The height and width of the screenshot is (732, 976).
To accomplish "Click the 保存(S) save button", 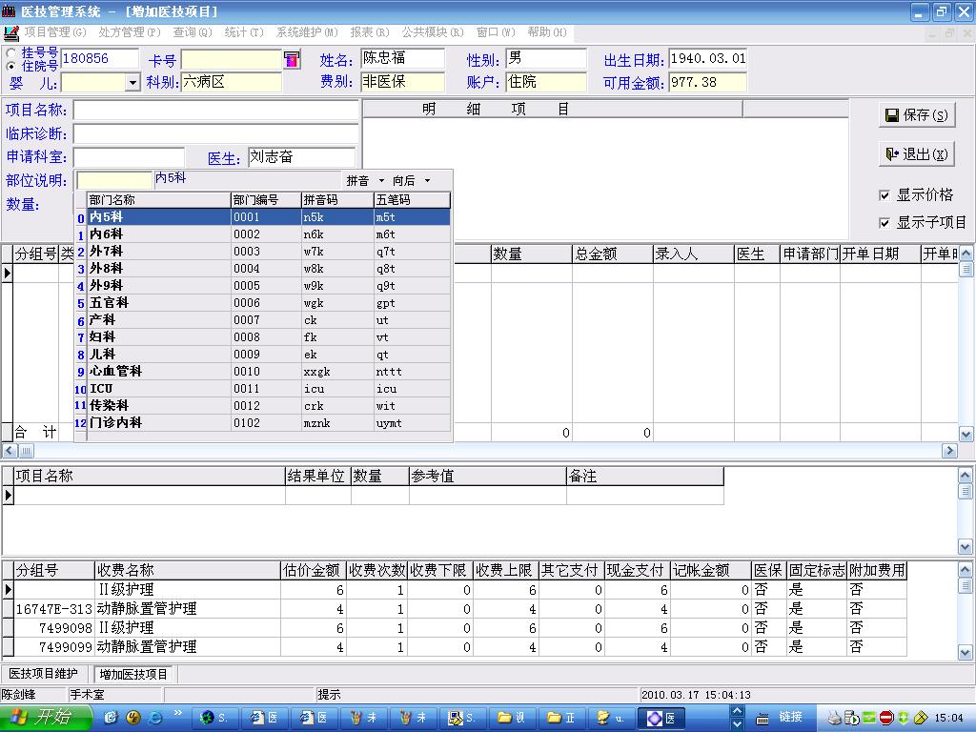I will (x=917, y=115).
